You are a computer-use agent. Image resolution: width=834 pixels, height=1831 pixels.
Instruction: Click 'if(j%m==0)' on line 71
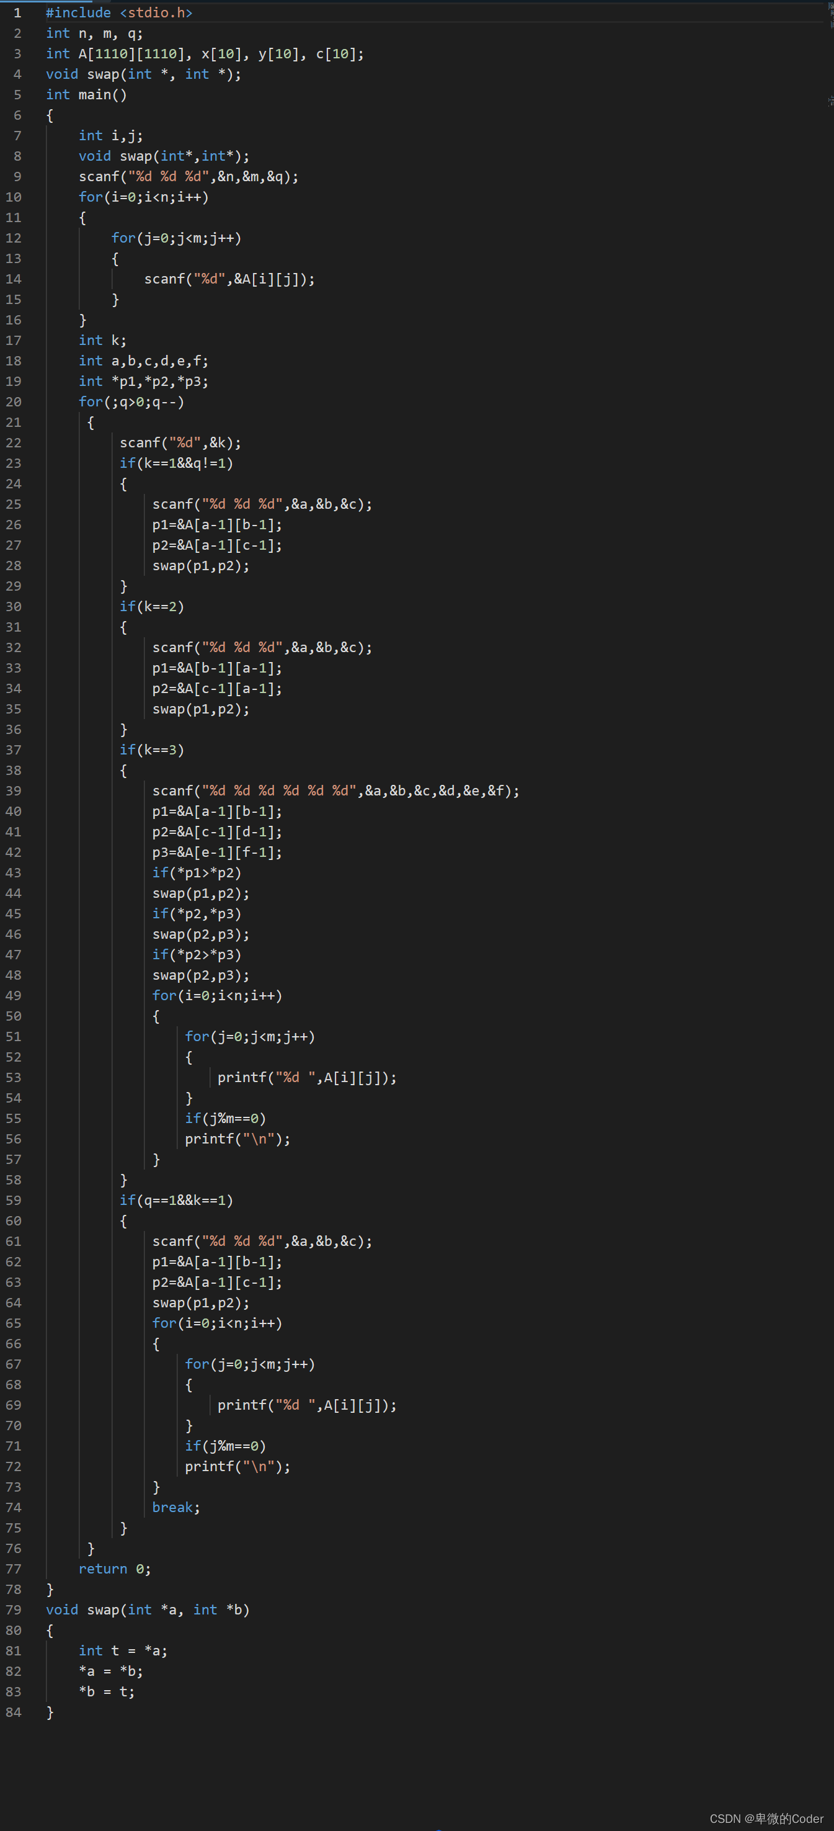click(x=225, y=1446)
